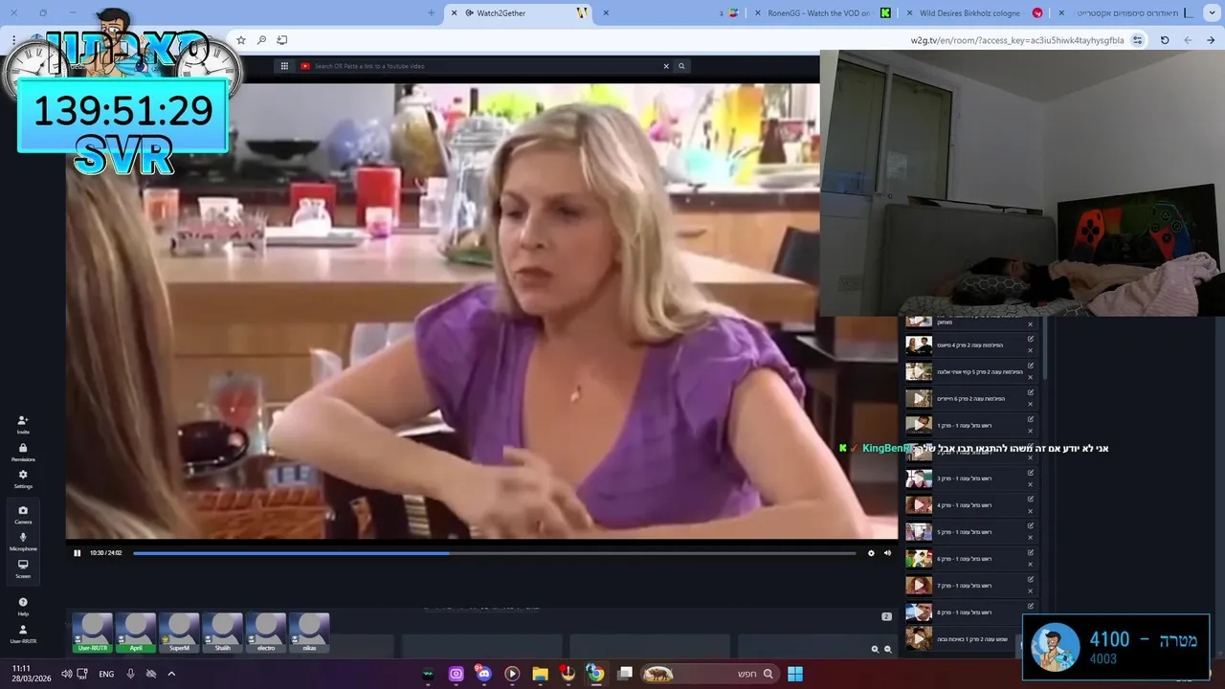Open the Windows Start menu
1225x689 pixels.
click(x=795, y=674)
